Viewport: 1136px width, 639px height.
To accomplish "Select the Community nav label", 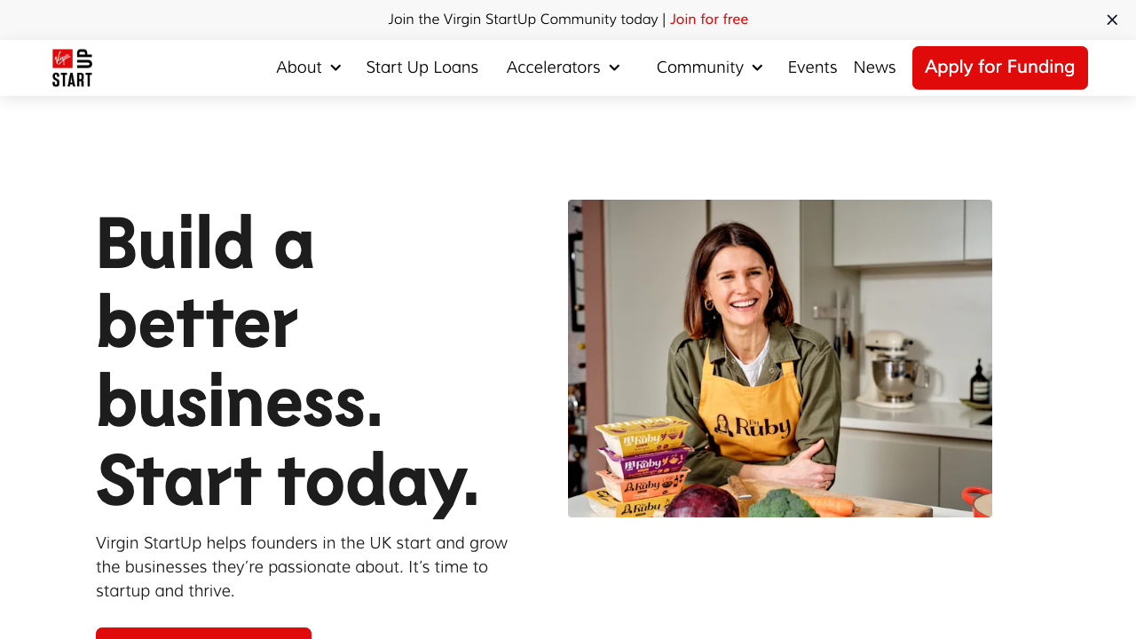I will pos(700,67).
